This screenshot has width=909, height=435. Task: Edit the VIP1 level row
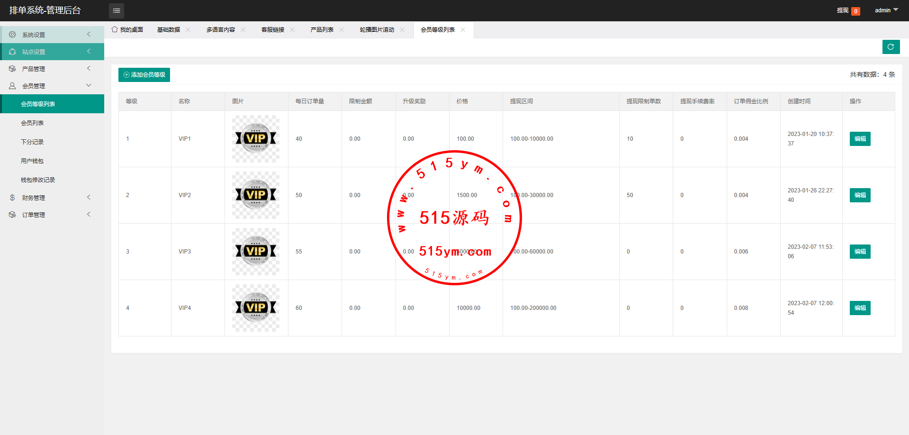(860, 139)
